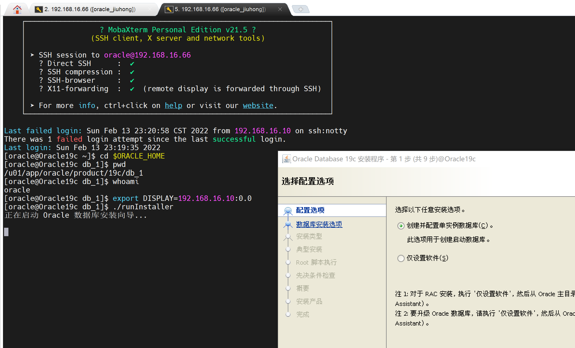Click the 配置选项 step bullet icon

tap(288, 210)
